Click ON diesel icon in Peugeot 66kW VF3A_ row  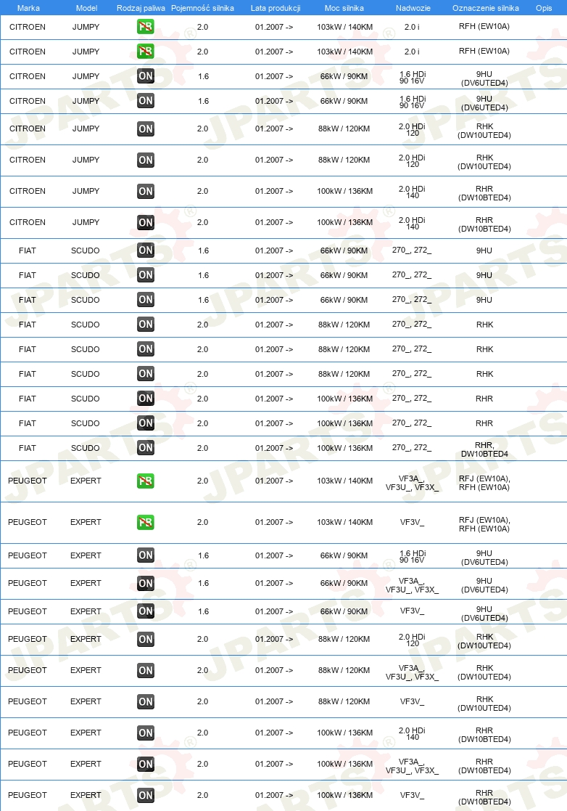[146, 584]
